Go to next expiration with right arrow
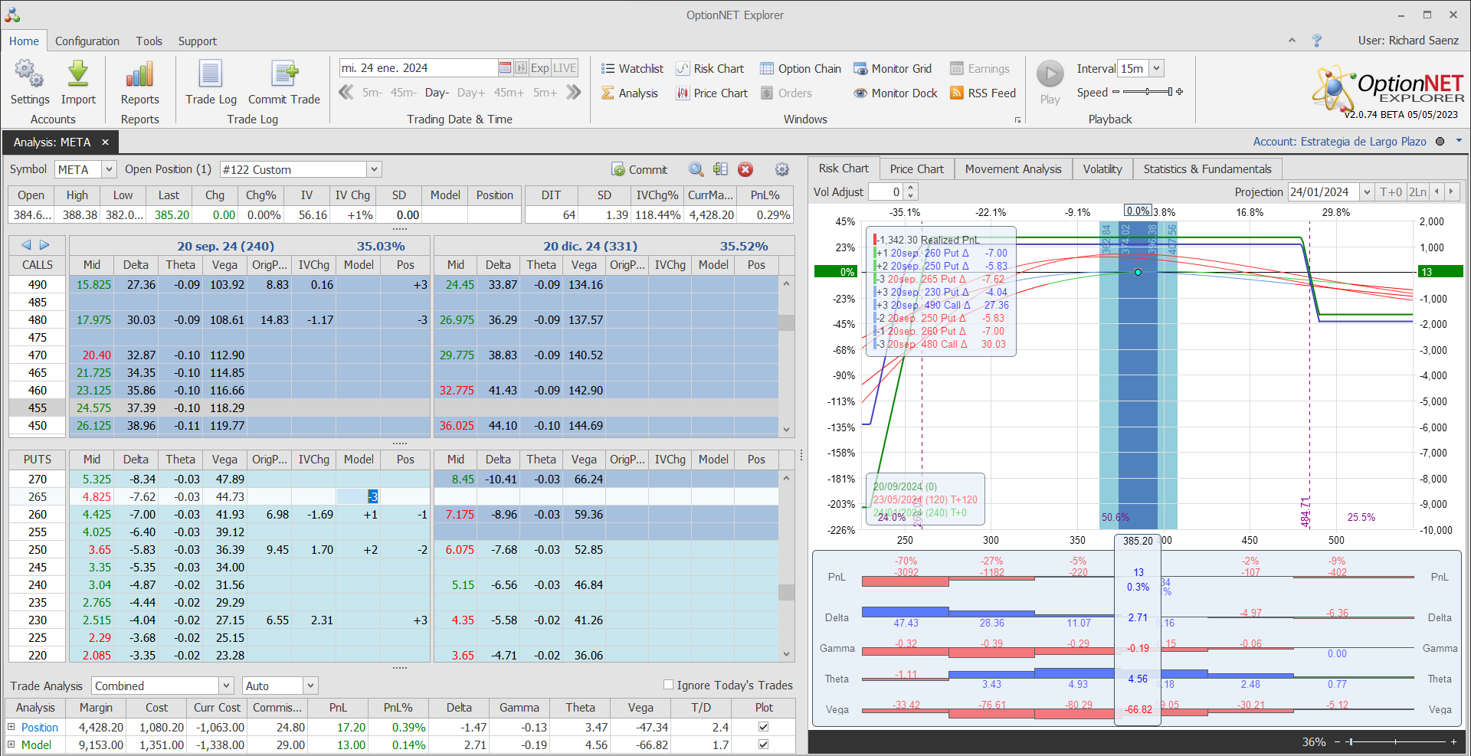Viewport: 1471px width, 756px height. (44, 245)
